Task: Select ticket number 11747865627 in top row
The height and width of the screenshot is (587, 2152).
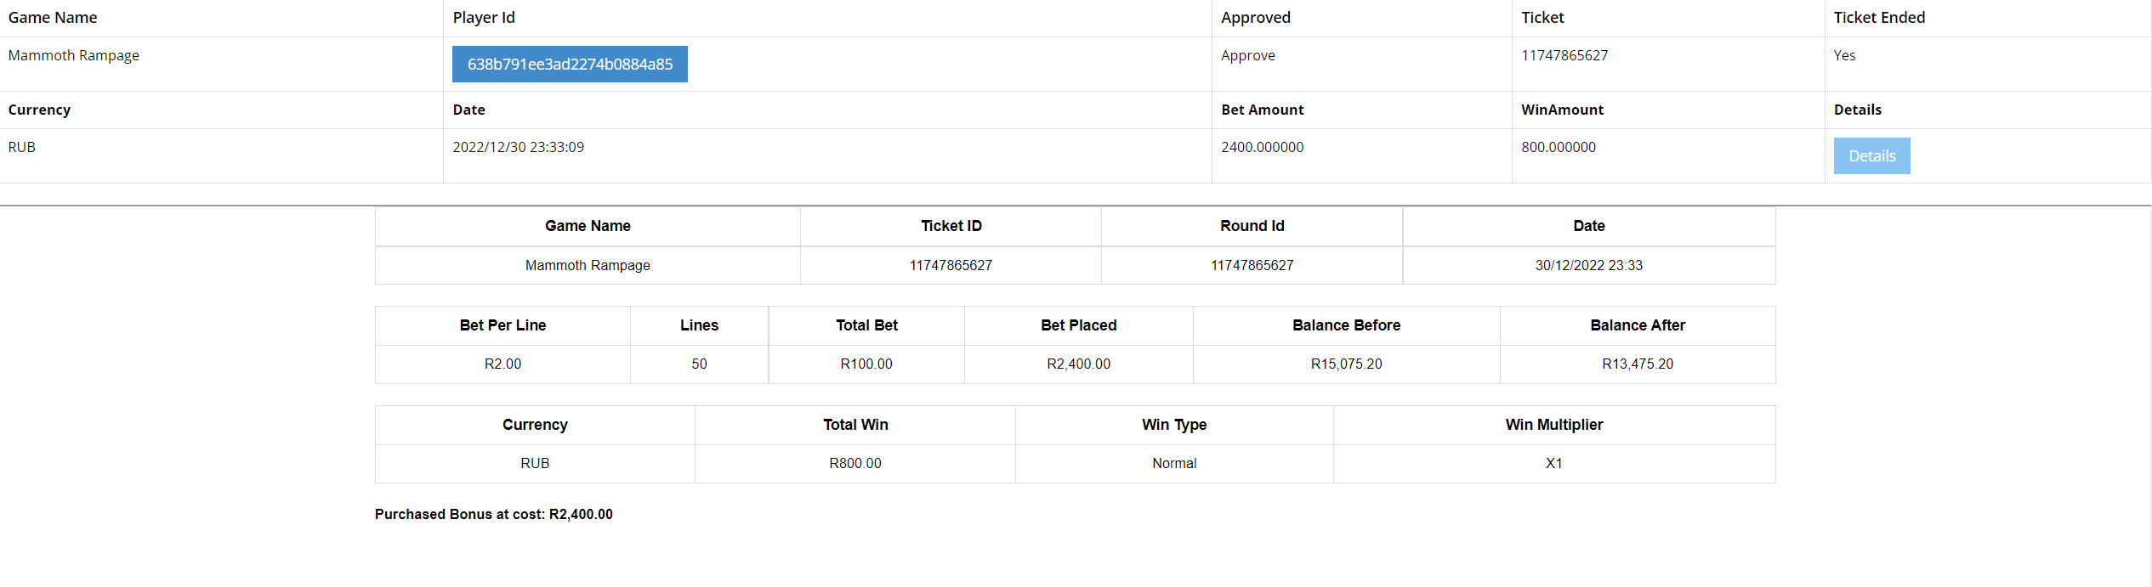Action: click(x=1564, y=55)
